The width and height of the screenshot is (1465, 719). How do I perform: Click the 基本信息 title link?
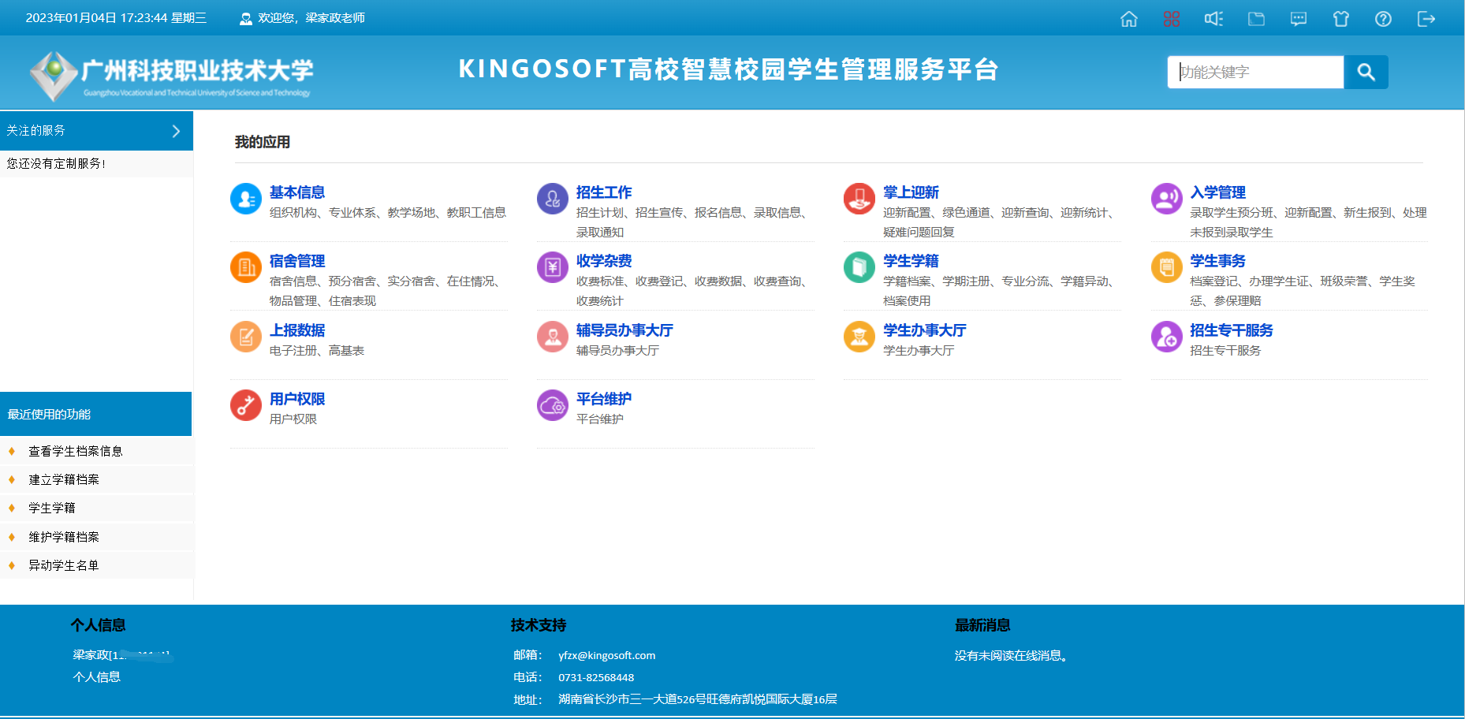(x=297, y=192)
